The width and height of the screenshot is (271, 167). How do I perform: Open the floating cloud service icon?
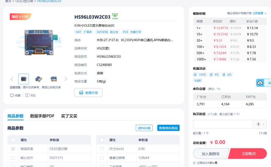(x=260, y=83)
